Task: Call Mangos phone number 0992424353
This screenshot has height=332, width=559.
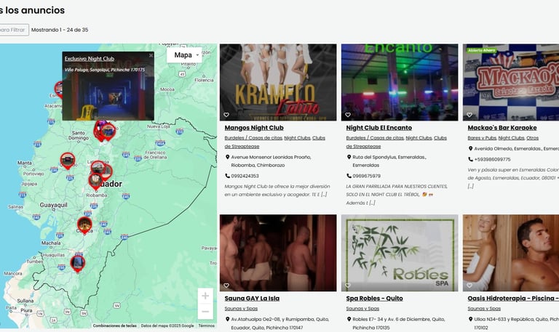Action: click(x=245, y=176)
